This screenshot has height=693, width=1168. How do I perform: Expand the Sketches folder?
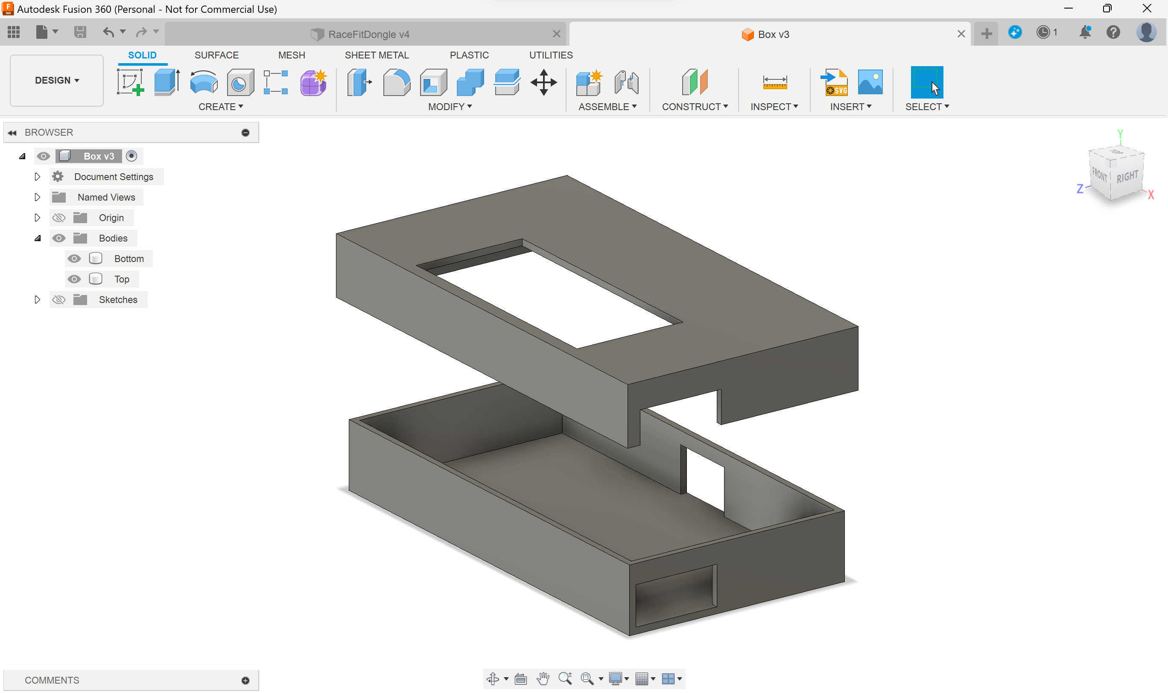36,300
